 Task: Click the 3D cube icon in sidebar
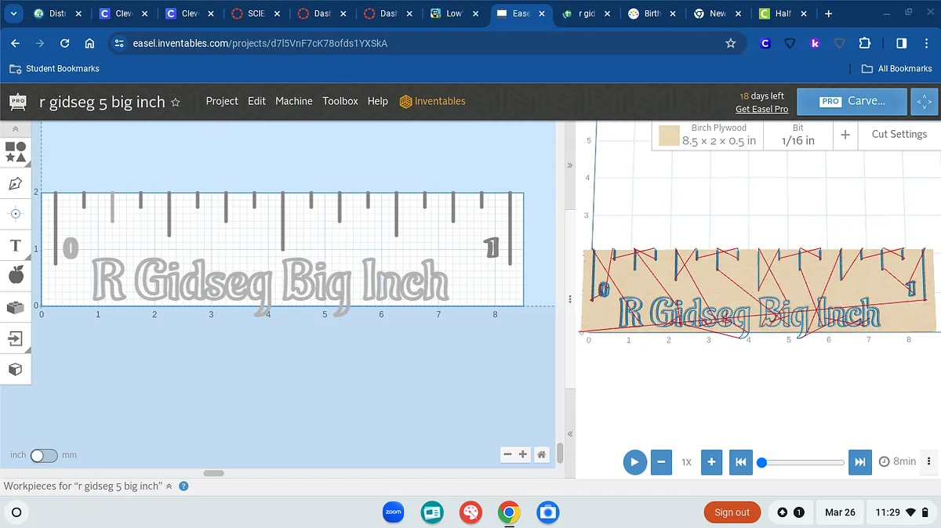pyautogui.click(x=16, y=369)
